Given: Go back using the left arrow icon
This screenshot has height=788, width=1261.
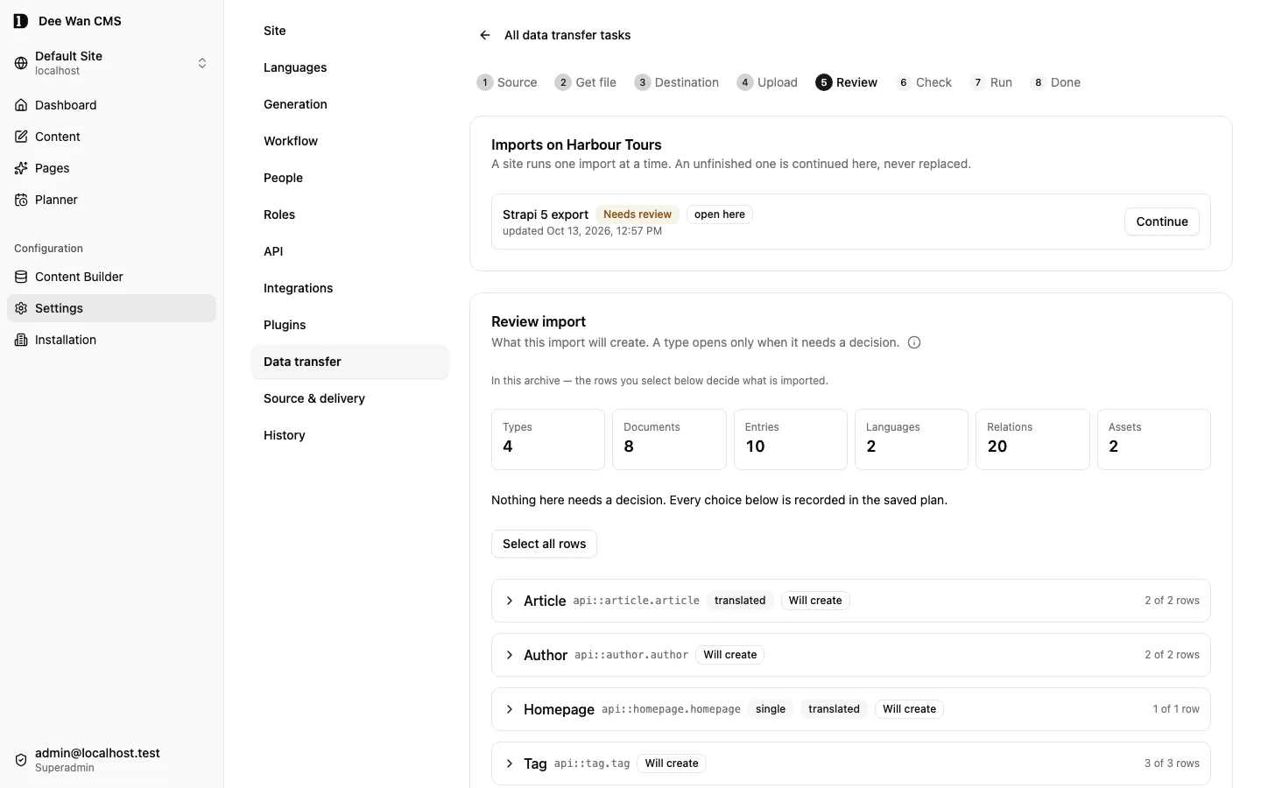Looking at the screenshot, I should tap(485, 35).
